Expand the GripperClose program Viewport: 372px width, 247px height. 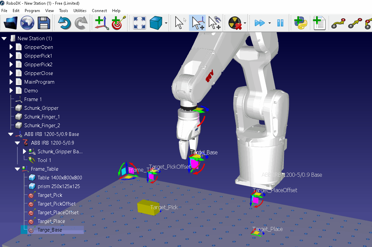coord(11,73)
